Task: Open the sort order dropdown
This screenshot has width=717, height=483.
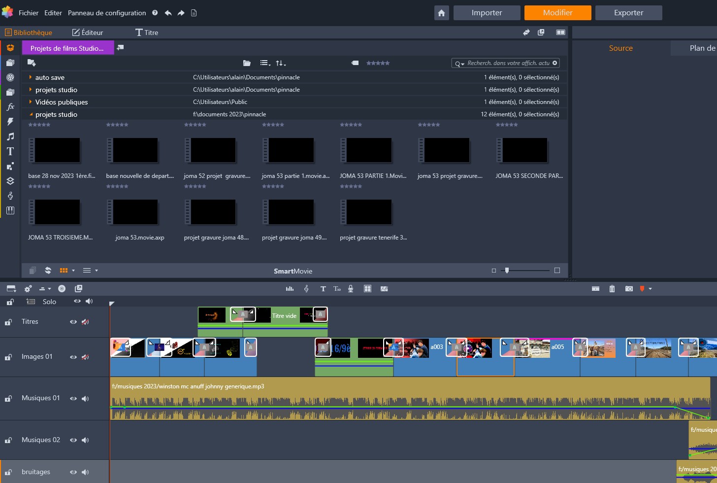Action: tap(281, 63)
